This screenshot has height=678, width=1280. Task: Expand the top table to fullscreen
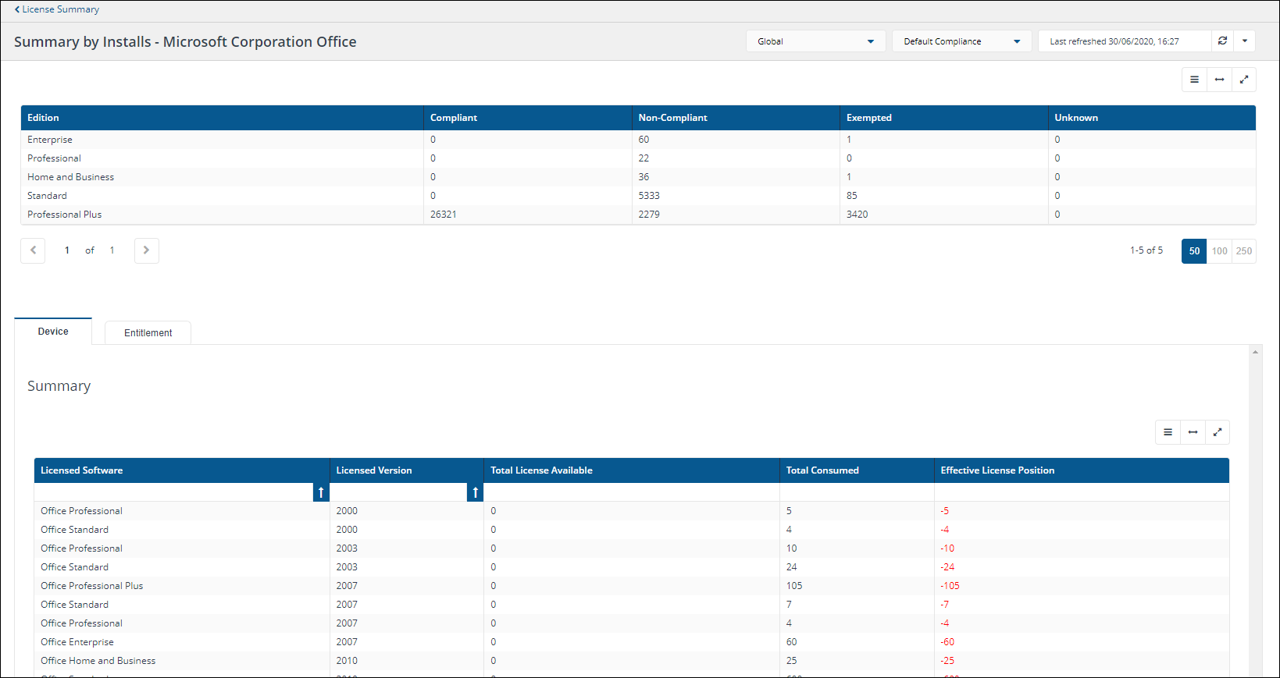click(1244, 80)
